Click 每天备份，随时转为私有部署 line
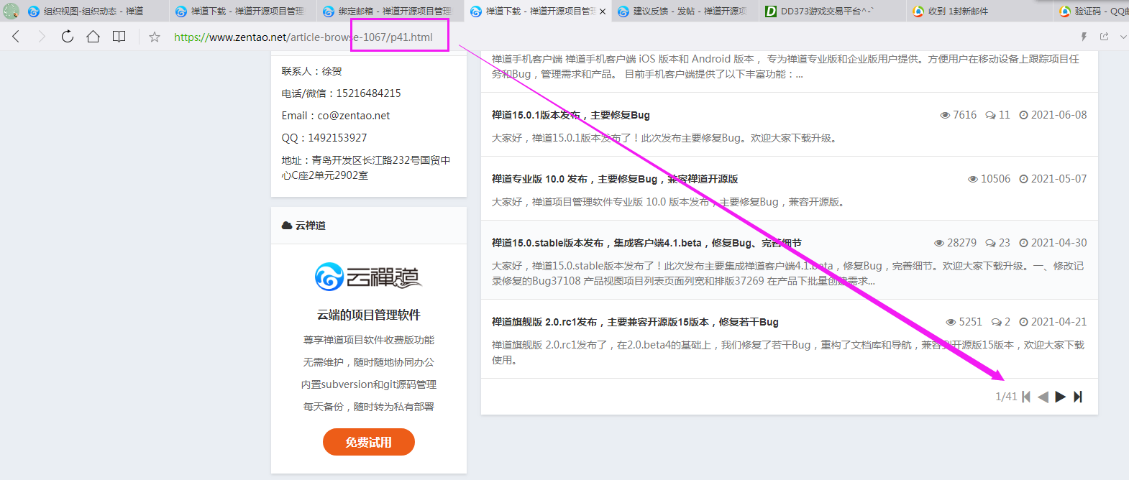 click(x=369, y=407)
